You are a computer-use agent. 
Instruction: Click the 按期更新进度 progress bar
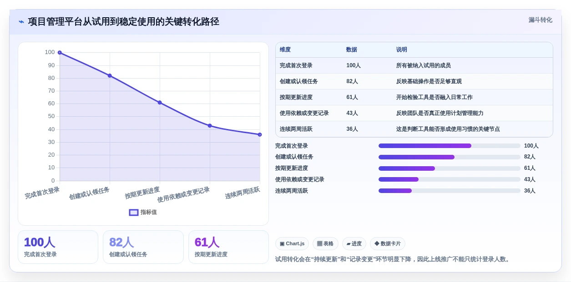pos(450,168)
